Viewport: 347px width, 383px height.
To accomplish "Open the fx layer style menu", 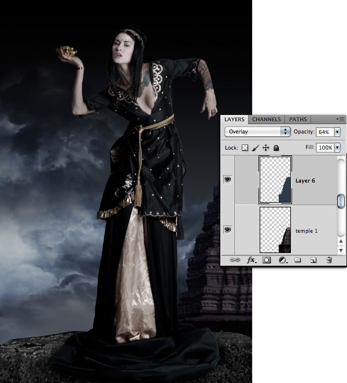I will (251, 261).
